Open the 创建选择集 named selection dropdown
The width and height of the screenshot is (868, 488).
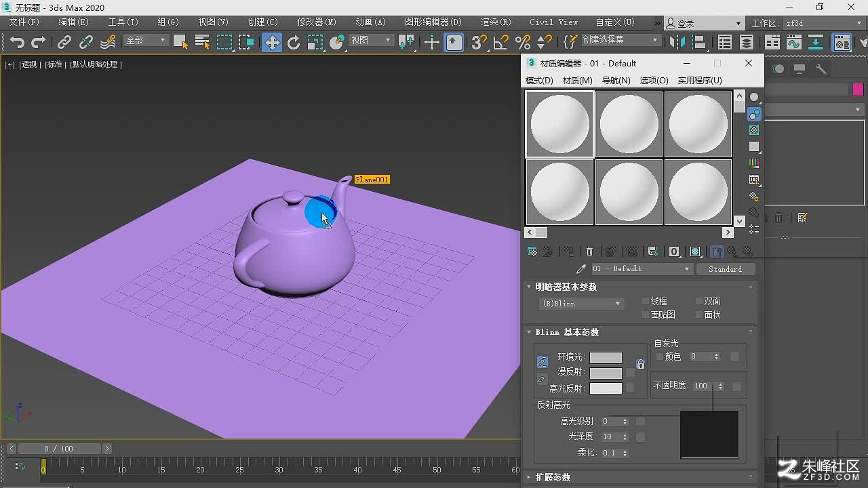point(620,40)
